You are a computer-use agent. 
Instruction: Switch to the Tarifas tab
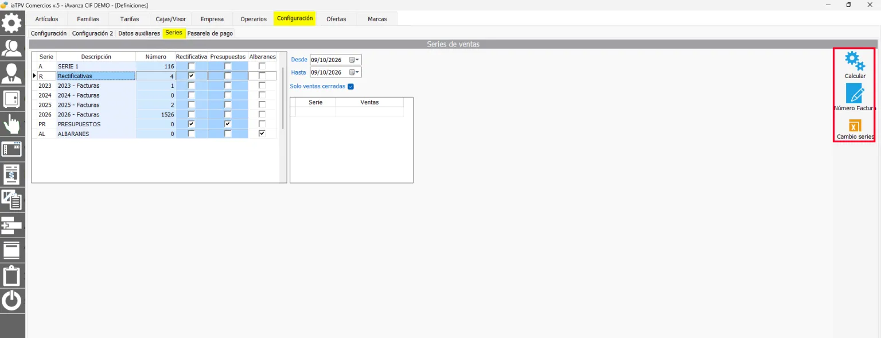pos(130,19)
